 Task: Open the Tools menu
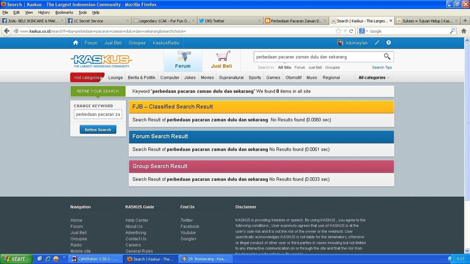(83, 12)
